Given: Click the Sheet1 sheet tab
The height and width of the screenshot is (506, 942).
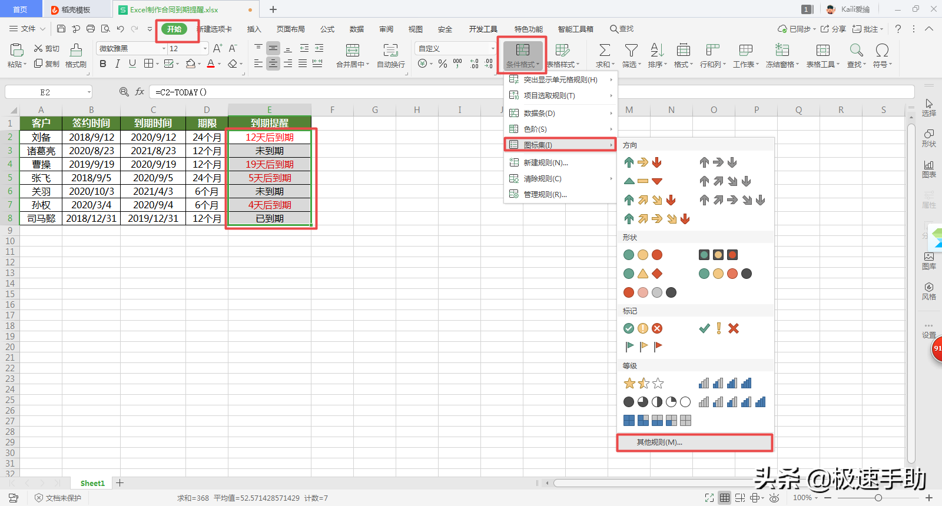Looking at the screenshot, I should (92, 483).
